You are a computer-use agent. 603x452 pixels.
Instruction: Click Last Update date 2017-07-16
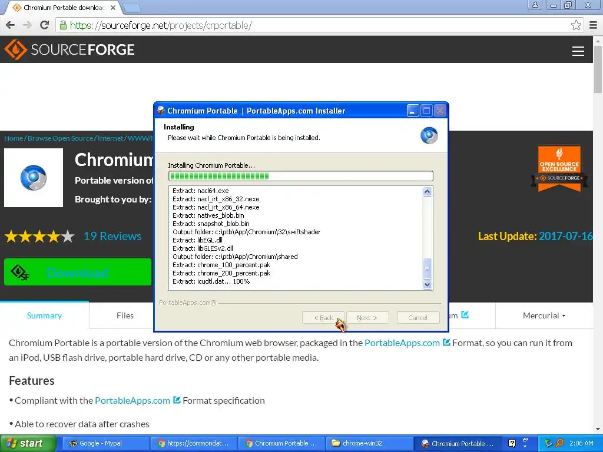[x=565, y=236]
